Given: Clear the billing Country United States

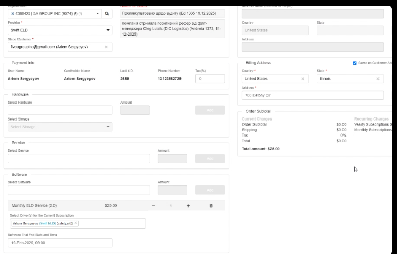Looking at the screenshot, I should [303, 79].
